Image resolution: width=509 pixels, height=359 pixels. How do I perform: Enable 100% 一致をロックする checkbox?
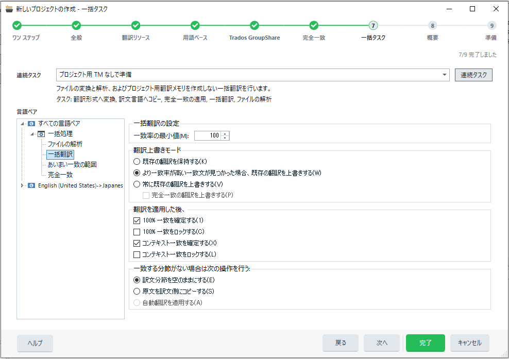tap(137, 232)
